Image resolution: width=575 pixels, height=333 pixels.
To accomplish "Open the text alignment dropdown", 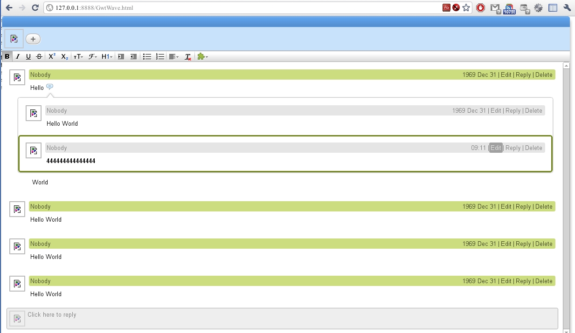I will pyautogui.click(x=173, y=56).
